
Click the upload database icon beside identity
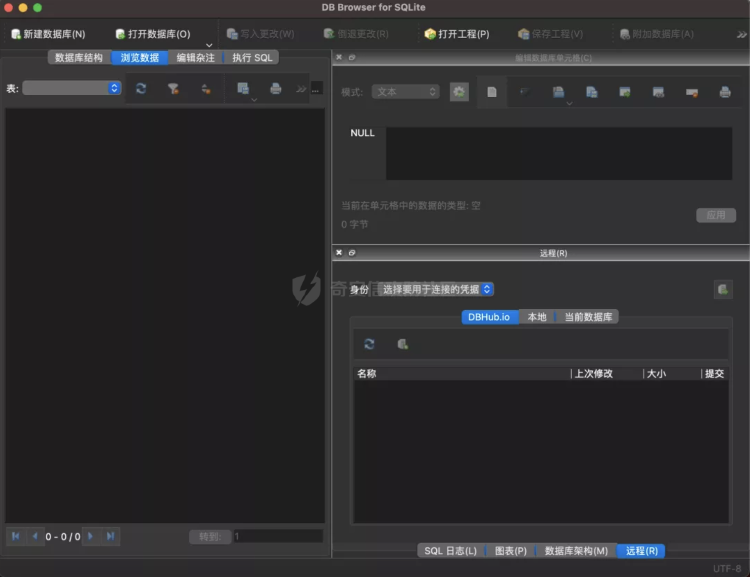click(723, 289)
